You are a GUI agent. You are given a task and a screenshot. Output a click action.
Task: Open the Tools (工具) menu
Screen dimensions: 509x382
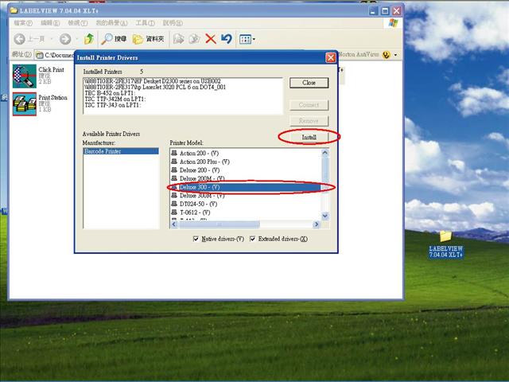coord(145,23)
